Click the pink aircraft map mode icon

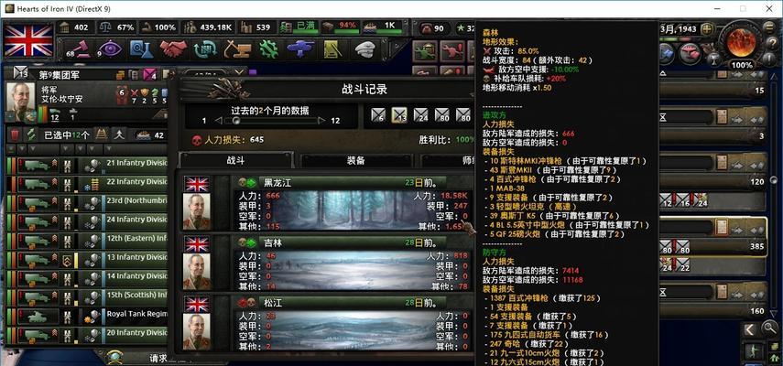click(x=691, y=52)
